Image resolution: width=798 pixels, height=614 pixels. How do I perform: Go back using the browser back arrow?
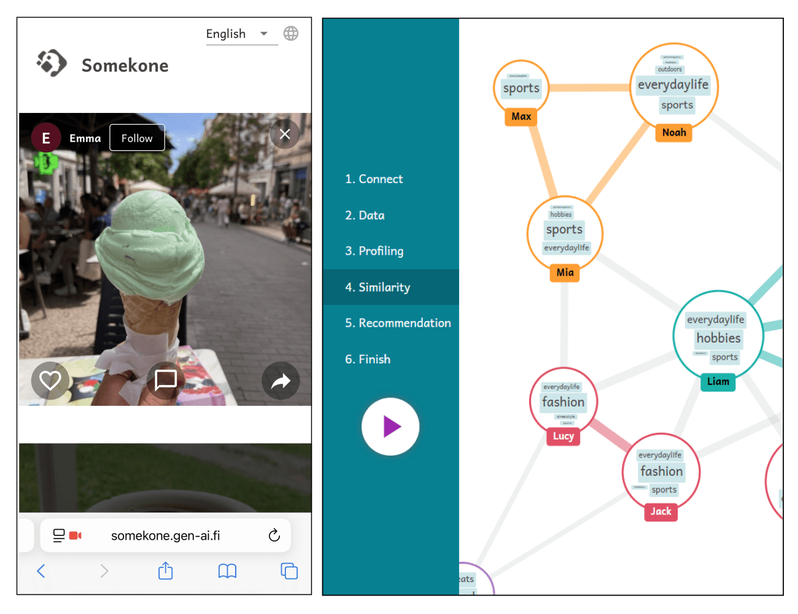click(41, 571)
